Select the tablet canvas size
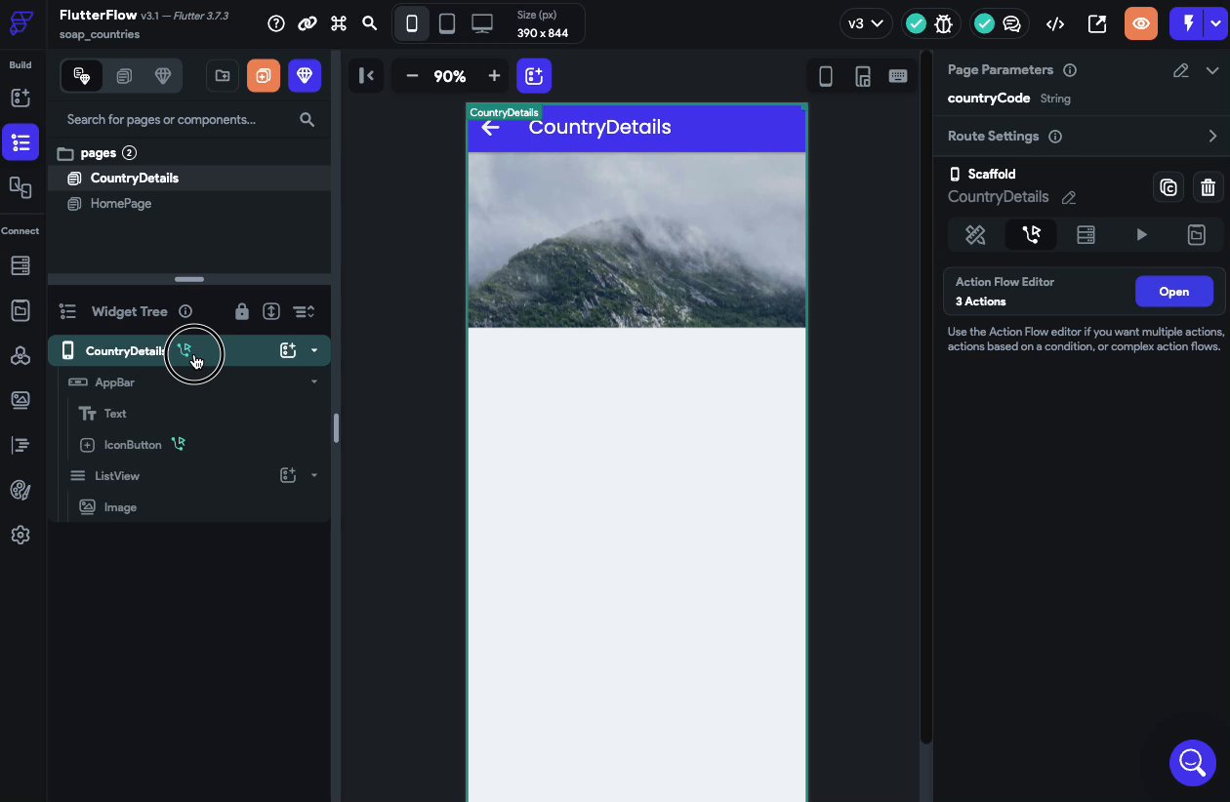Screen dimensions: 1230x802 click(x=446, y=23)
